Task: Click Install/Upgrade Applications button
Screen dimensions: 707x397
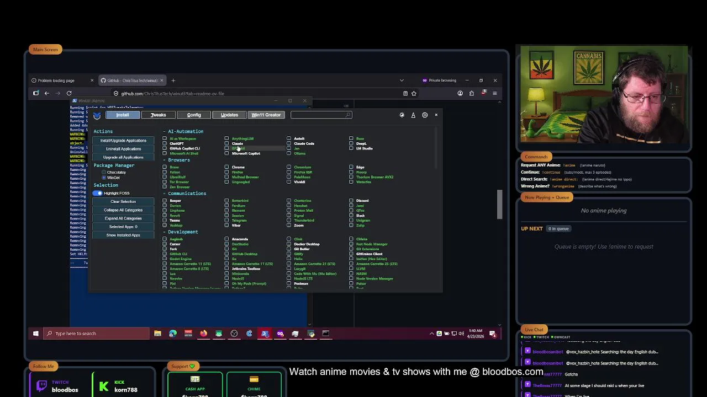Action: coord(123,141)
